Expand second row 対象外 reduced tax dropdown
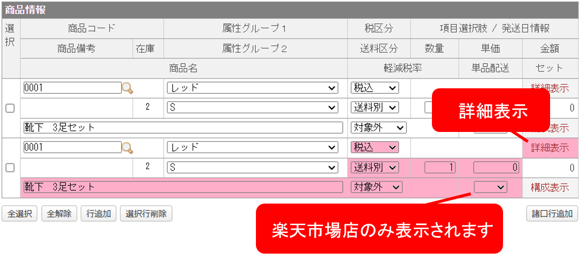The image size is (580, 260). tap(377, 187)
